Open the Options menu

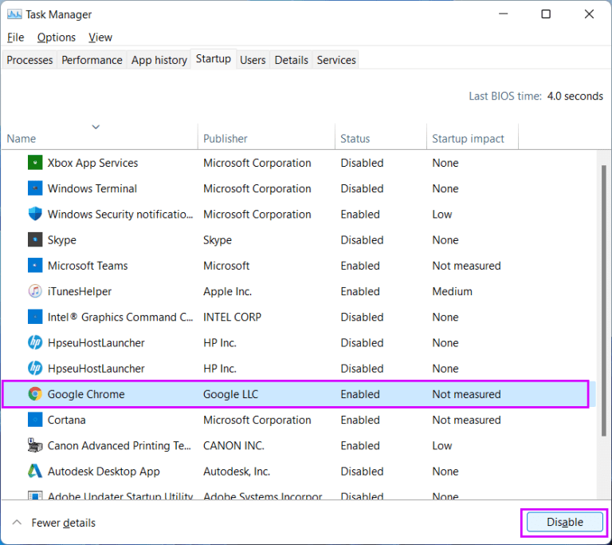tap(57, 38)
